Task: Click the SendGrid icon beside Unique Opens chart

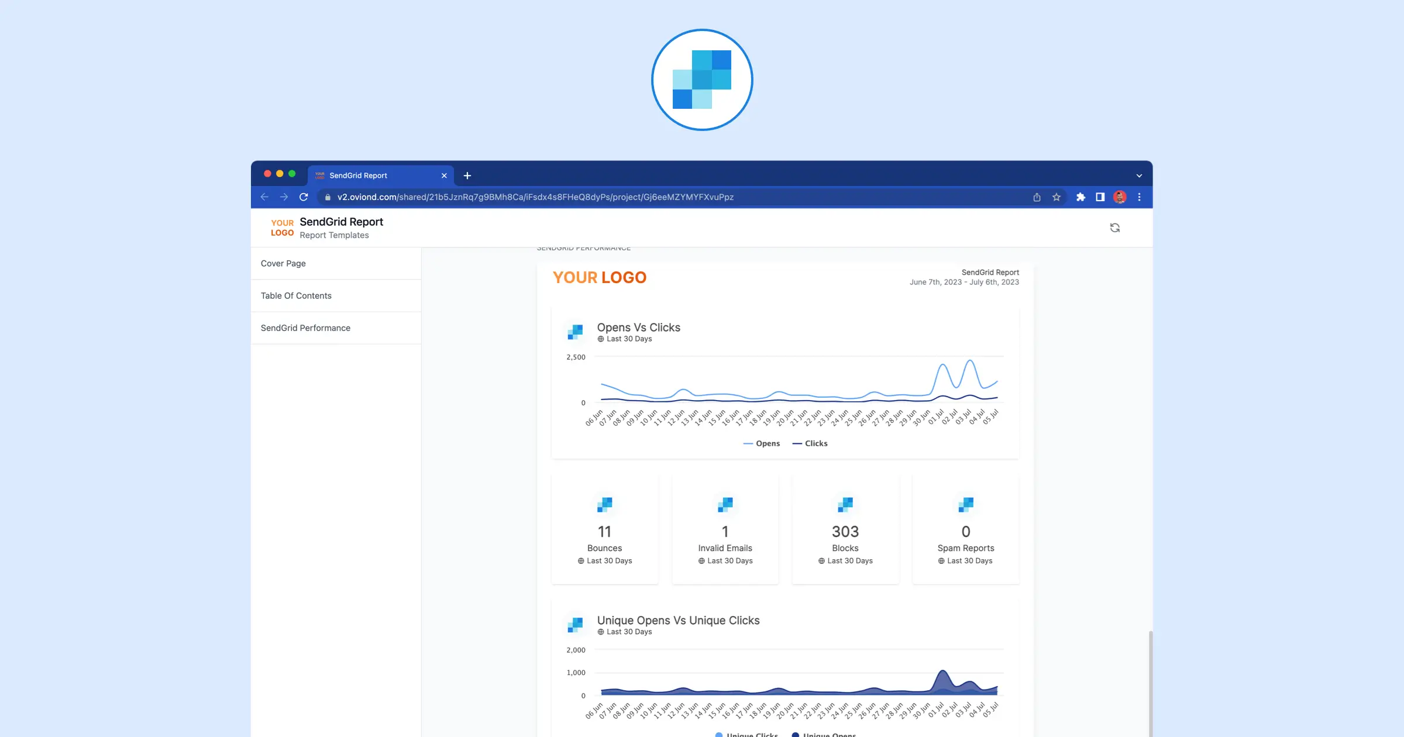Action: 575,625
